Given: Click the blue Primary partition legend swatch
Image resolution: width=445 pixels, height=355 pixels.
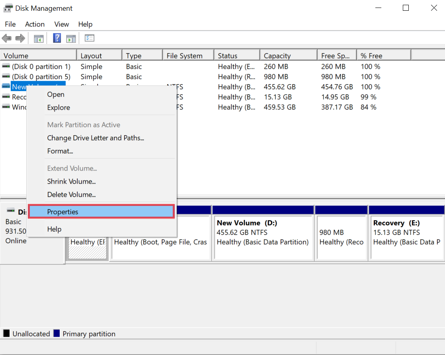Looking at the screenshot, I should 57,333.
